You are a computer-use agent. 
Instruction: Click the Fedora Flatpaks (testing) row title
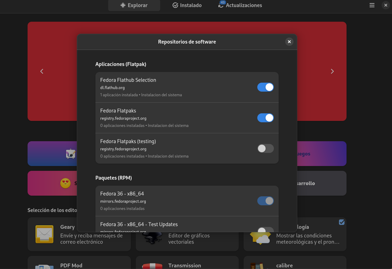[128, 142]
